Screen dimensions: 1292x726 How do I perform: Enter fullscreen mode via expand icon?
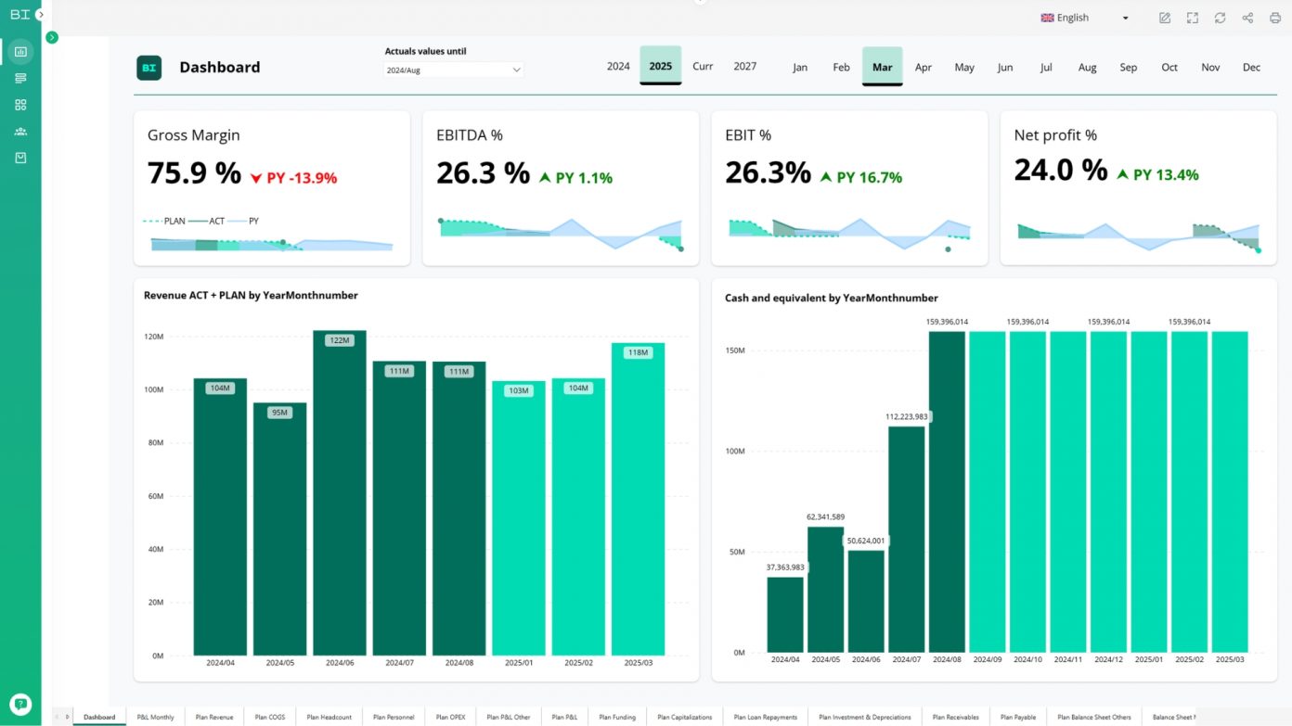(x=1193, y=18)
